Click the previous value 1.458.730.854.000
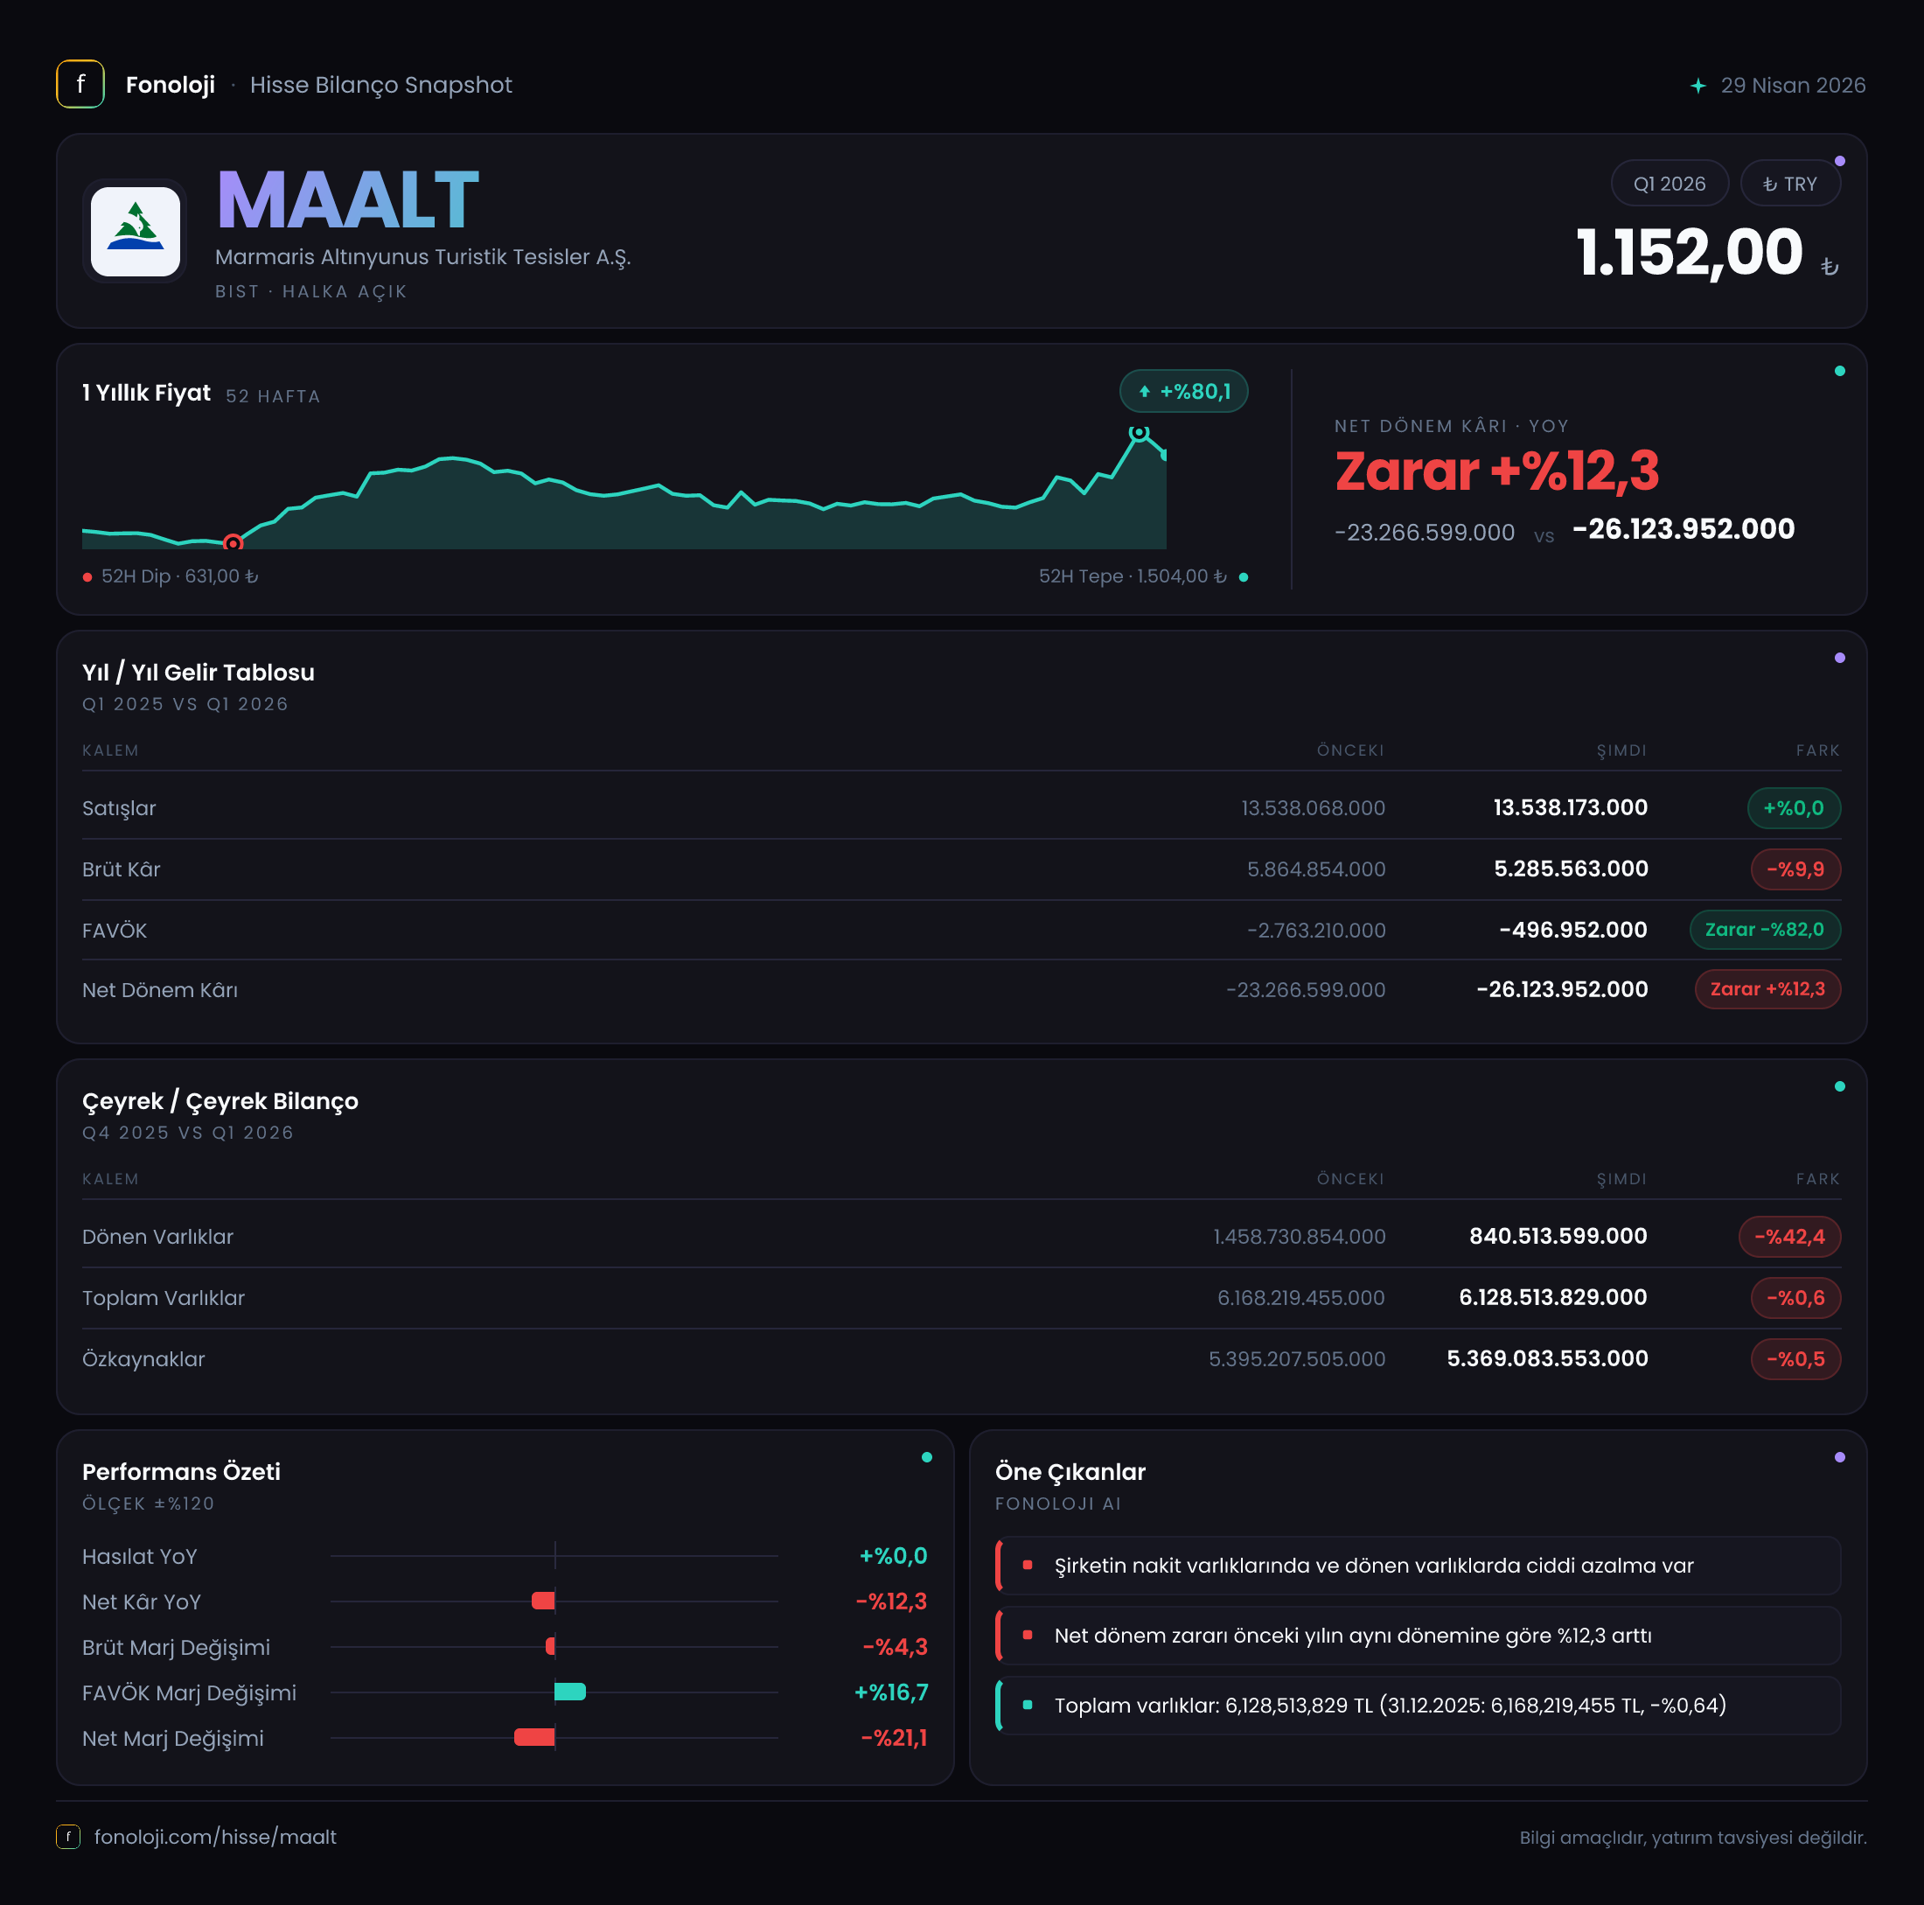This screenshot has height=1905, width=1924. point(1299,1237)
